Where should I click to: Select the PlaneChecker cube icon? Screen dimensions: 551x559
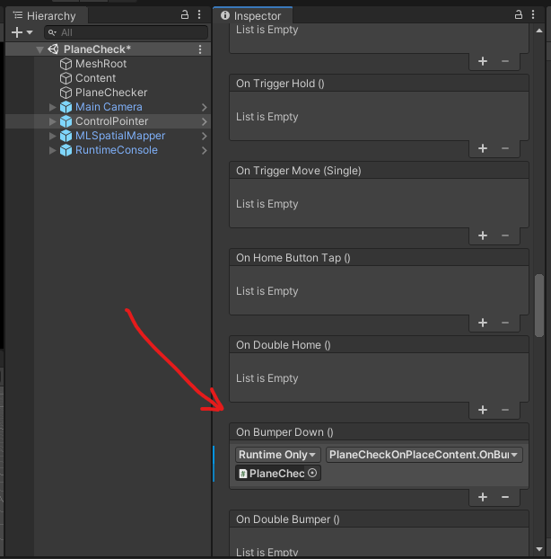66,93
